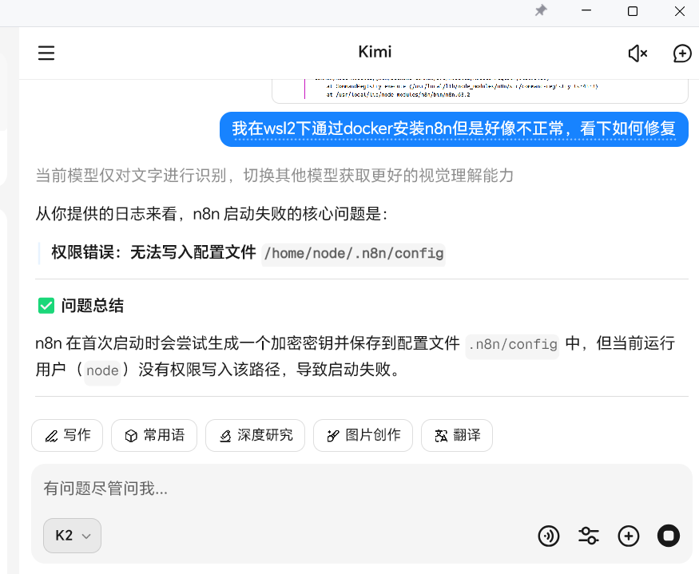699x574 pixels.
Task: Expand the K2 model dropdown
Action: pos(72,536)
